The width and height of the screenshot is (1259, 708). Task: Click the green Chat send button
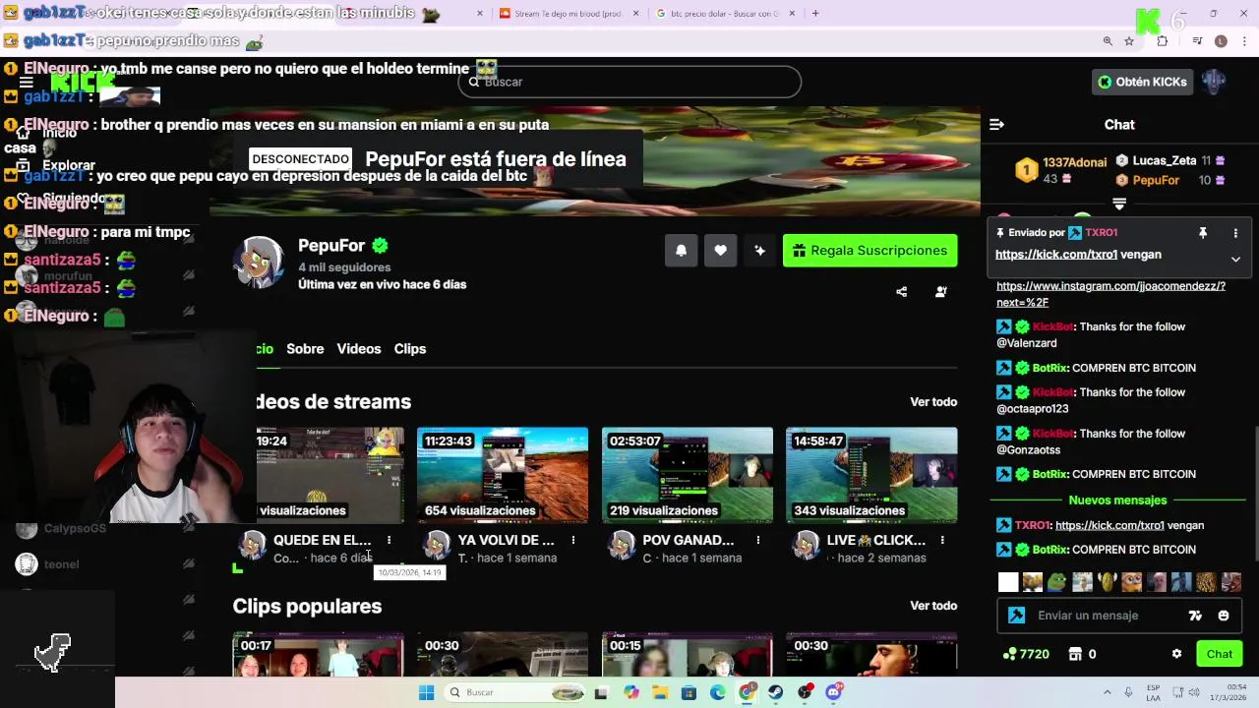tap(1220, 654)
